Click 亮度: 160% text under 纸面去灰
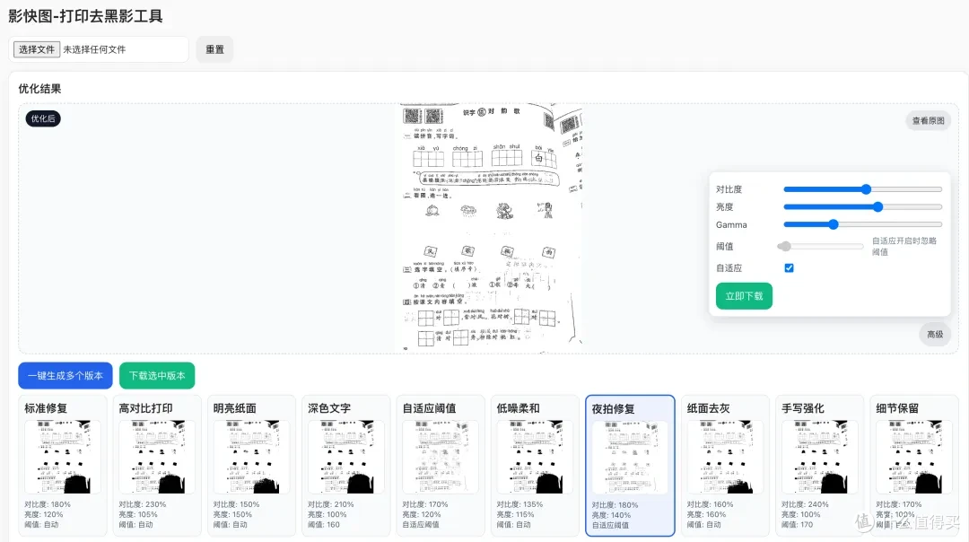 coord(706,514)
